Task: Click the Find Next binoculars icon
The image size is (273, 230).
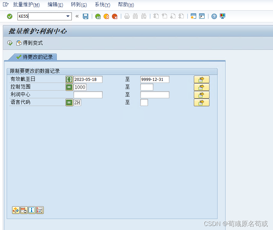Action: [144, 16]
